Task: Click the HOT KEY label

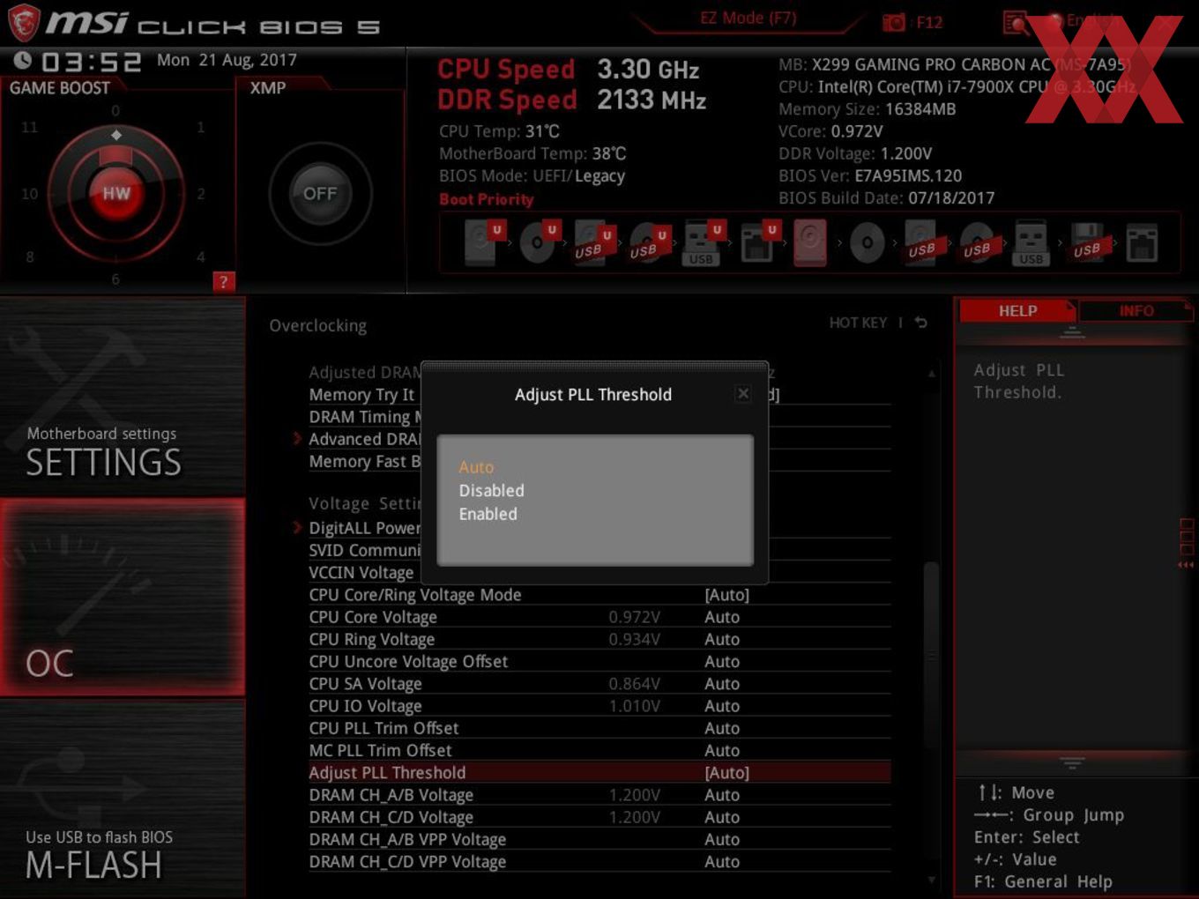Action: [858, 323]
